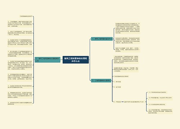This screenshot has height=129, width=180.
Task: Select the teal node 一、建筑工程质量的鉴定方法
Action: pyautogui.click(x=102, y=39)
